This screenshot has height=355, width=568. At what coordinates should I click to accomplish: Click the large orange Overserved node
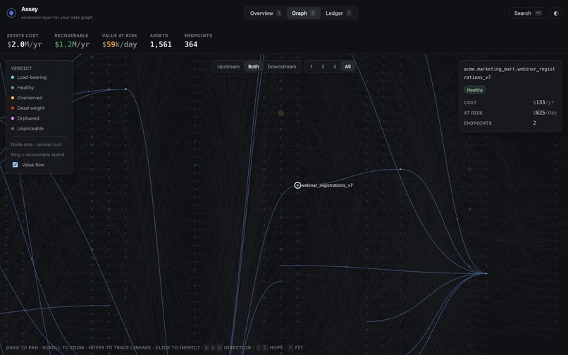click(x=280, y=113)
